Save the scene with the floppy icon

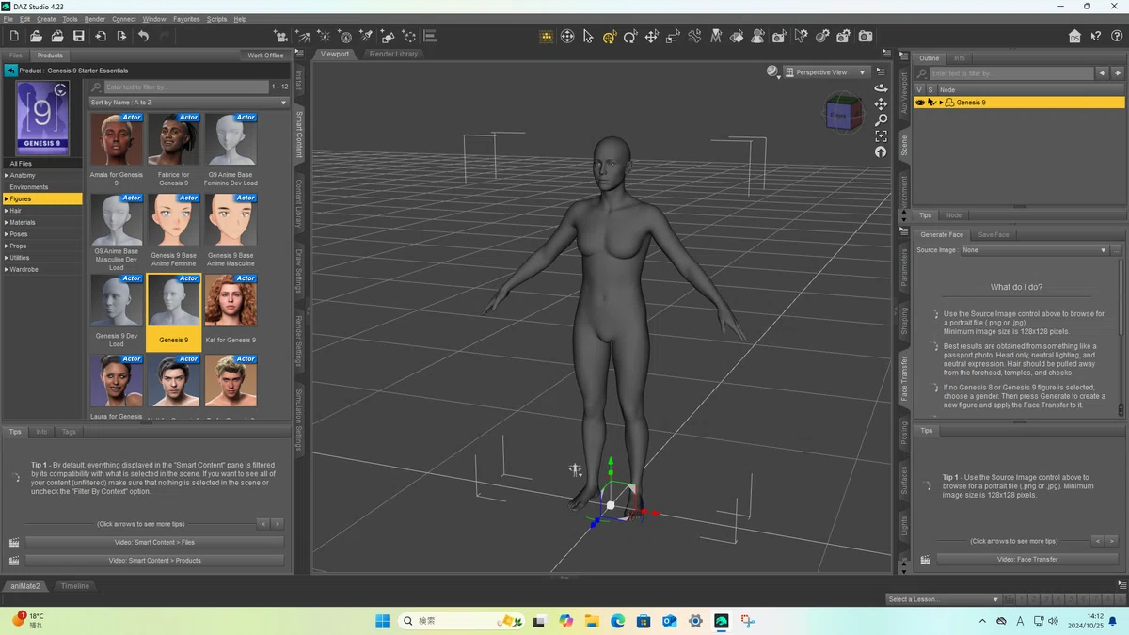[79, 37]
